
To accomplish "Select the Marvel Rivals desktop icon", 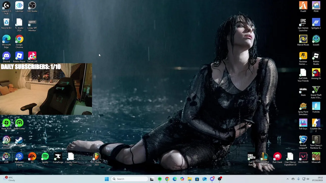I will (303, 41).
